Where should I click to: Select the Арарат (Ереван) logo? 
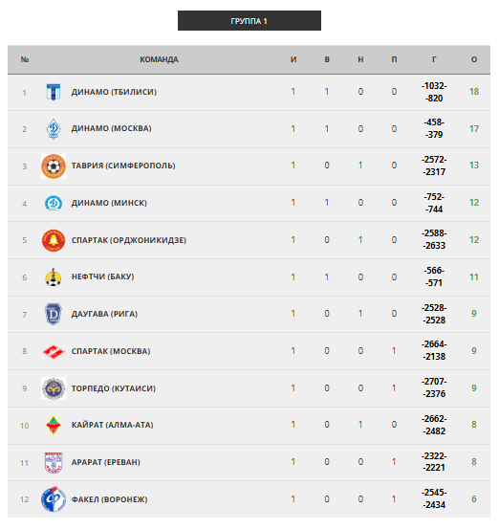54,462
